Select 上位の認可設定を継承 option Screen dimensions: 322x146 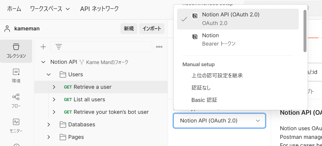[x=217, y=76]
